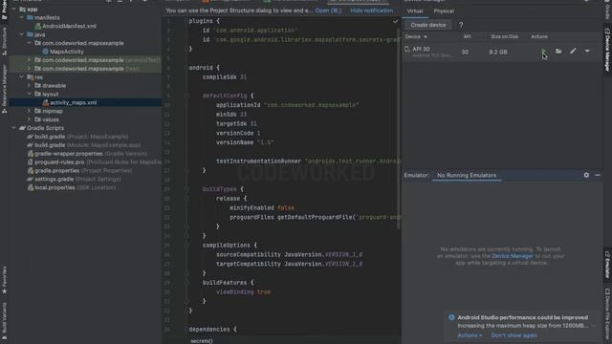The image size is (612, 344).
Task: Expand the drawable folder
Action: click(x=29, y=85)
